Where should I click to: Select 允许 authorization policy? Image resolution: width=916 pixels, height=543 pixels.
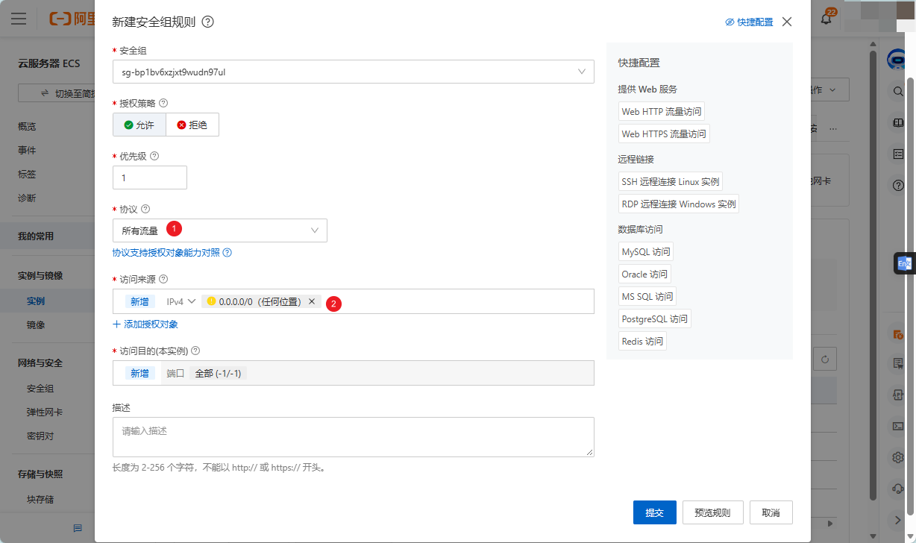coord(139,125)
